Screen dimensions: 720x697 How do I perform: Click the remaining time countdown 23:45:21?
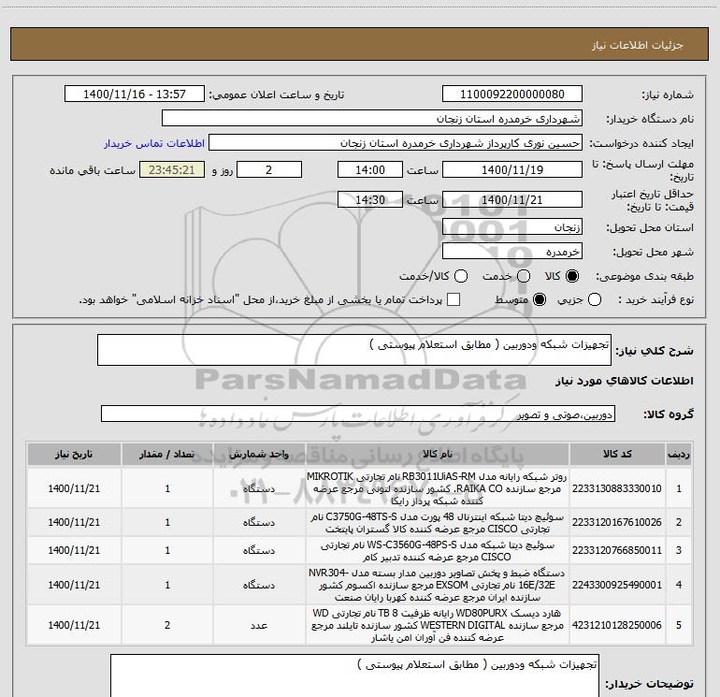172,169
